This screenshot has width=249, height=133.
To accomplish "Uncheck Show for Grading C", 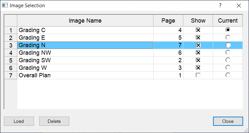I will (x=198, y=30).
